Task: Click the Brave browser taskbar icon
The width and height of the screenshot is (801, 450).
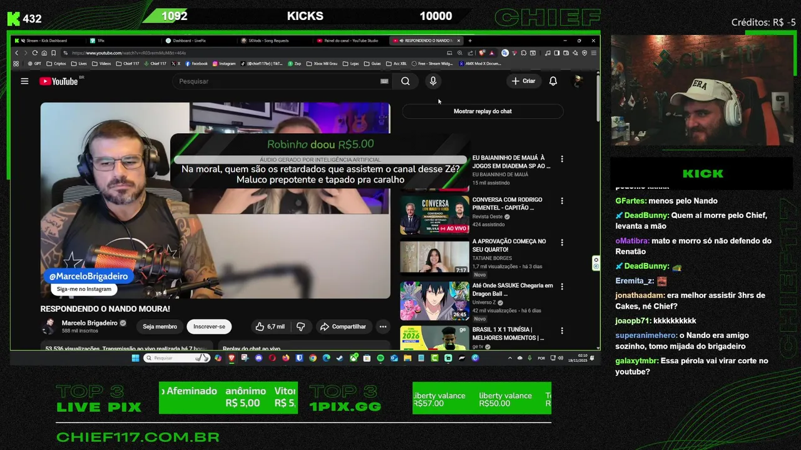Action: pos(232,358)
